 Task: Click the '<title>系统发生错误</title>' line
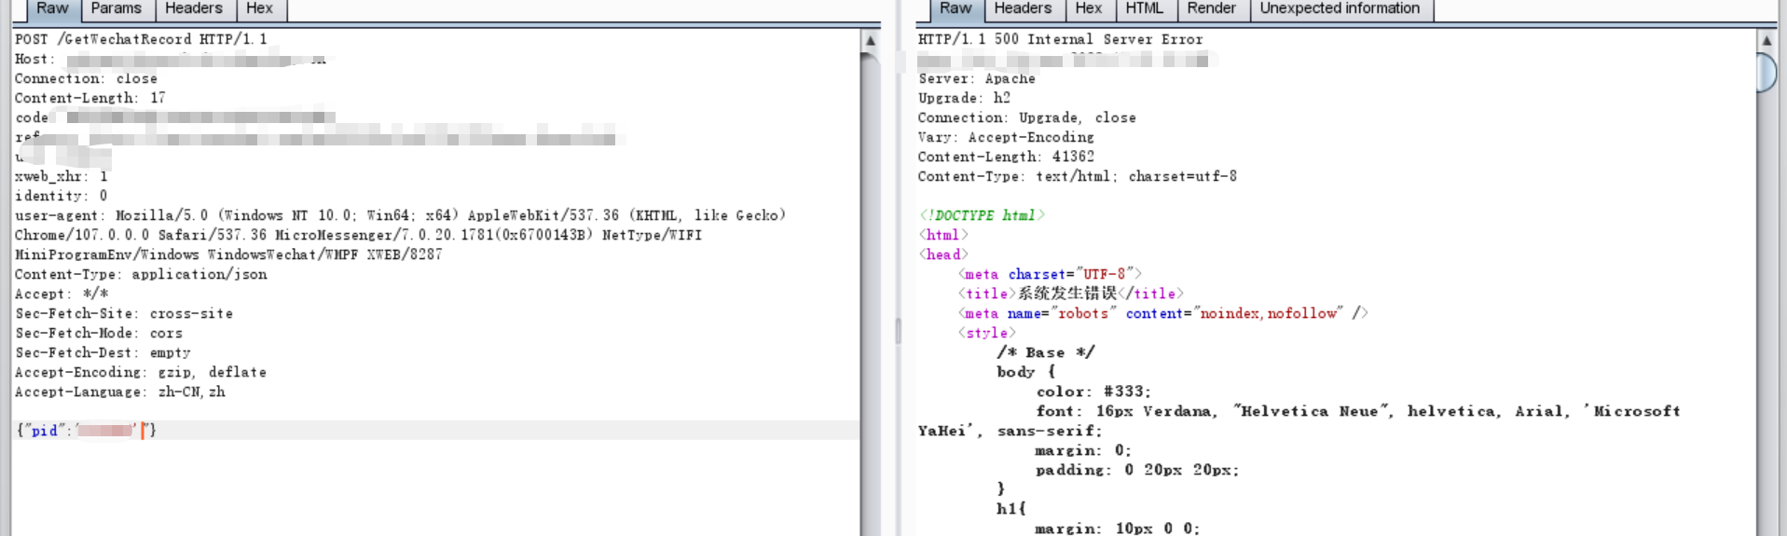[1070, 294]
